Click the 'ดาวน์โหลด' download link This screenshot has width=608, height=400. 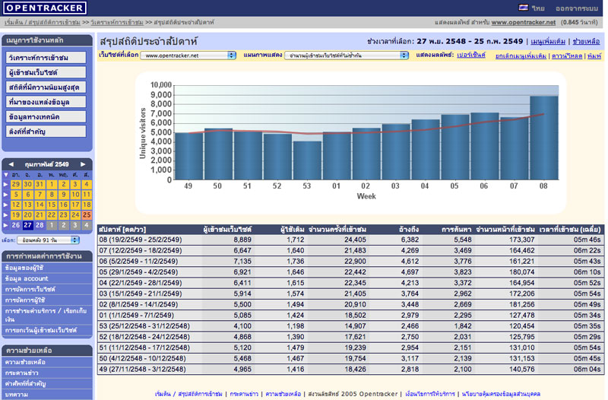(x=566, y=56)
